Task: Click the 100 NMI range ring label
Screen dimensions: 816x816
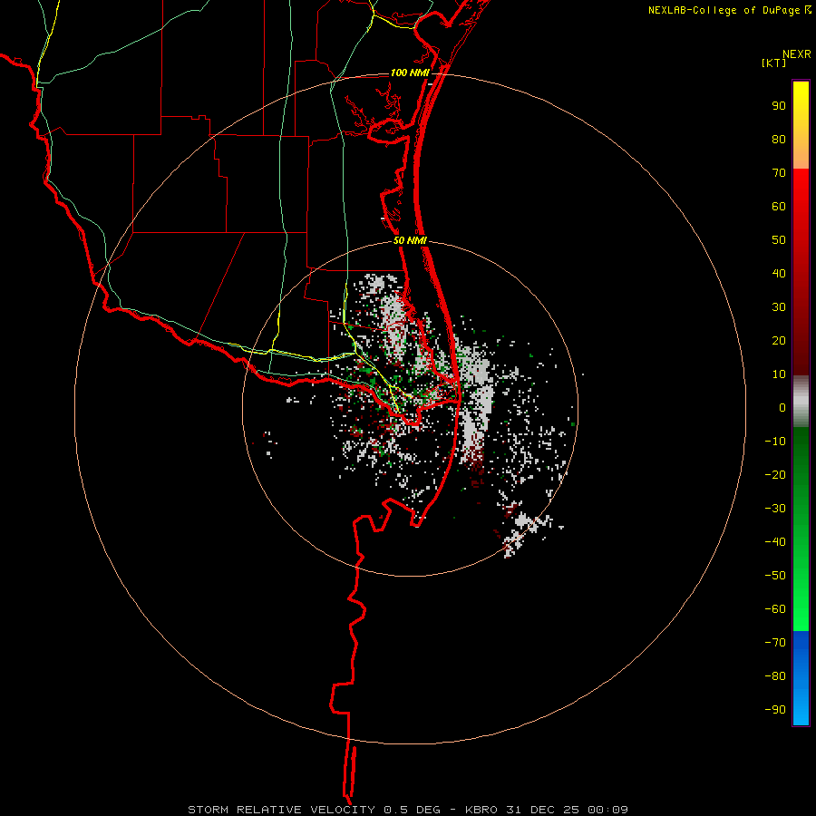Action: point(410,73)
